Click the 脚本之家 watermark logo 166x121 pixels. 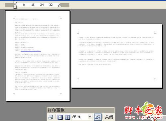(x=143, y=110)
